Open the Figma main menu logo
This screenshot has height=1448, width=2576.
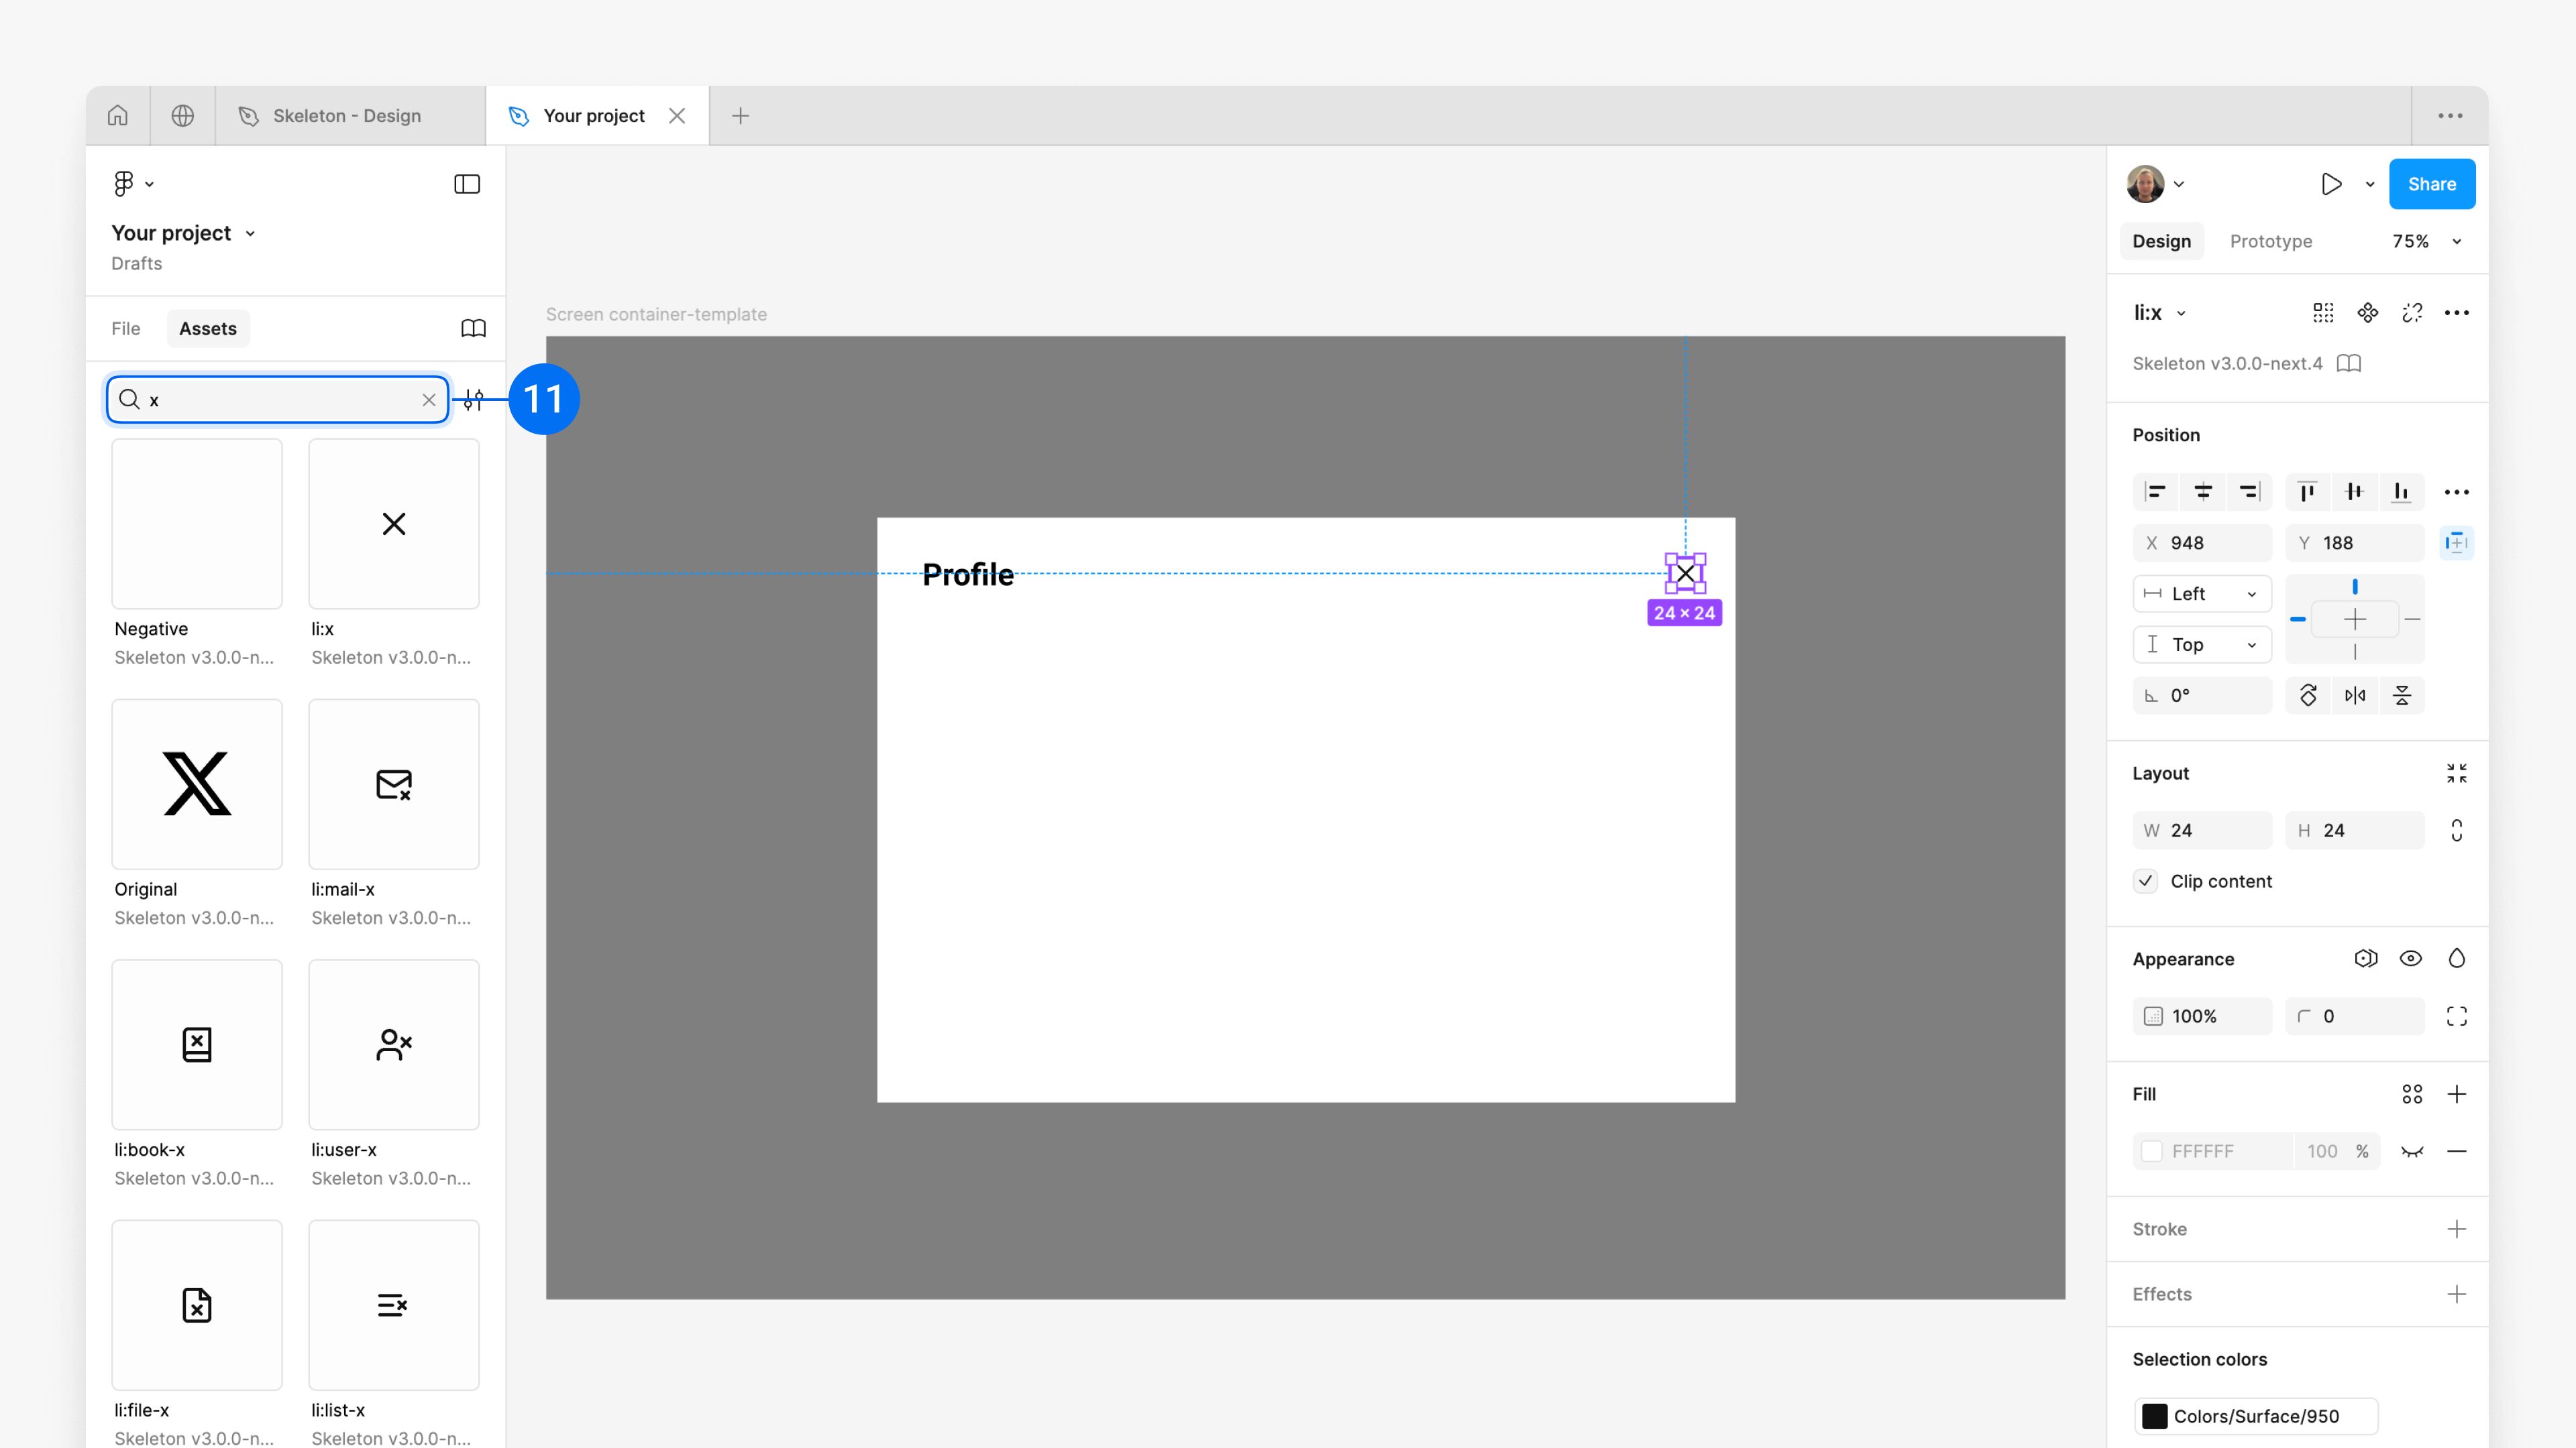(124, 184)
